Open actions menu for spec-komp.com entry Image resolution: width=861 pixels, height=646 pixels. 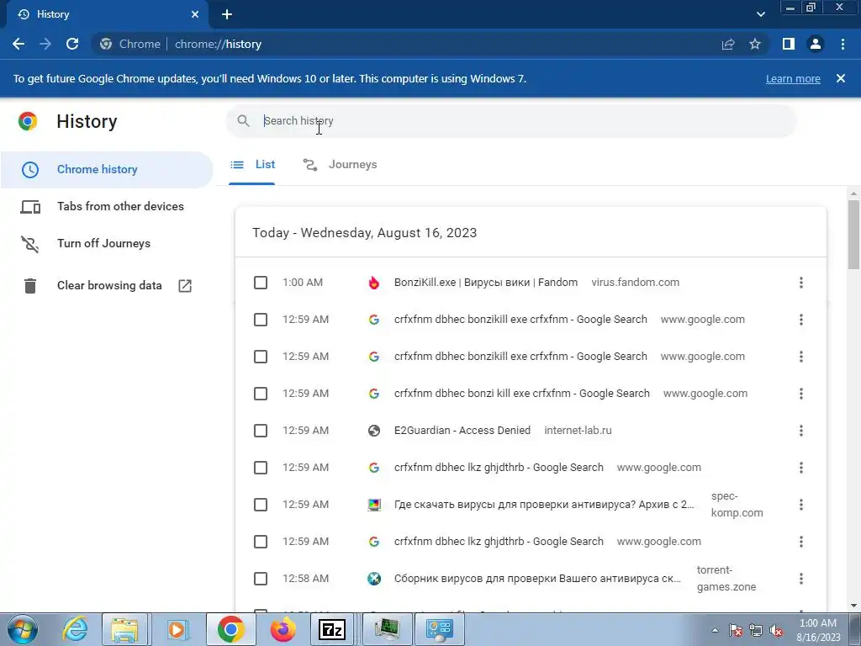point(801,505)
